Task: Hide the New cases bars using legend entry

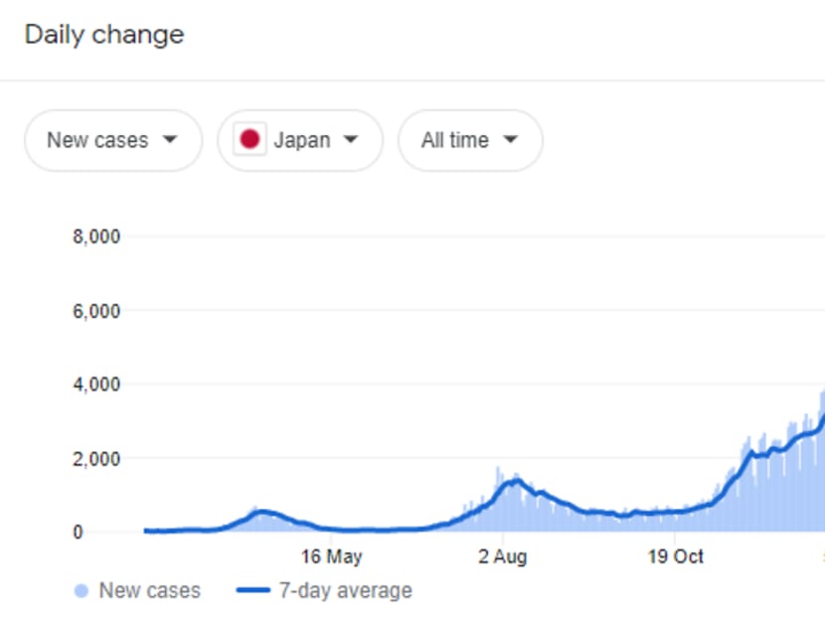Action: [x=136, y=590]
